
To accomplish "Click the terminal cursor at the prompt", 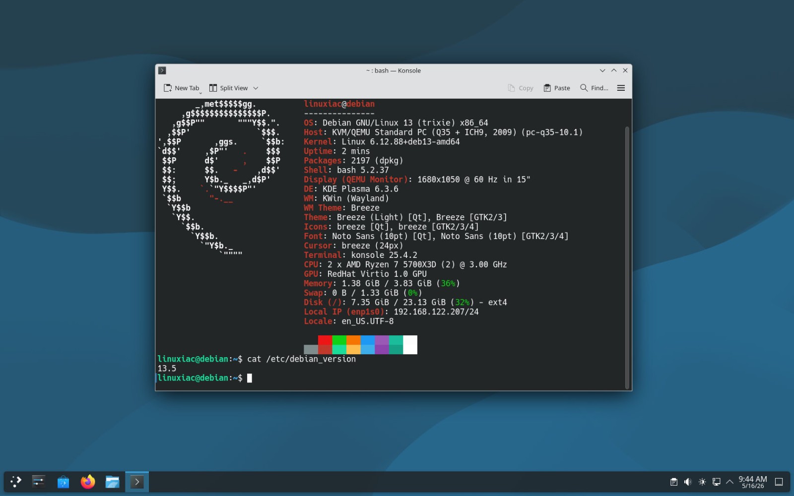I will pos(250,378).
